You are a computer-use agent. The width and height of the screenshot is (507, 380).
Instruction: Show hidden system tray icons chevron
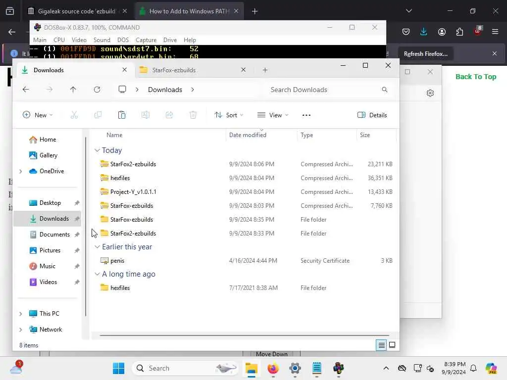386,368
